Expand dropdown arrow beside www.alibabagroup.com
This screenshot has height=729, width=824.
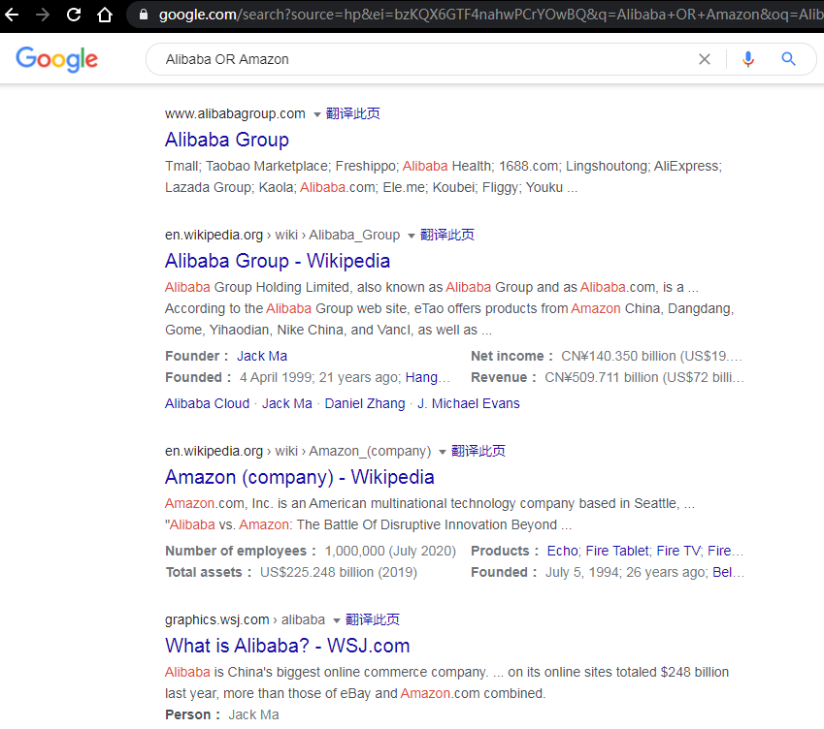[316, 114]
